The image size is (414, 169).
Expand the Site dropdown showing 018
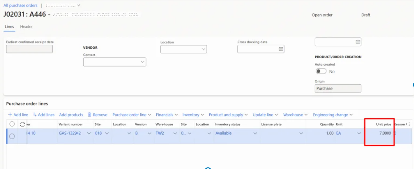pyautogui.click(x=107, y=133)
